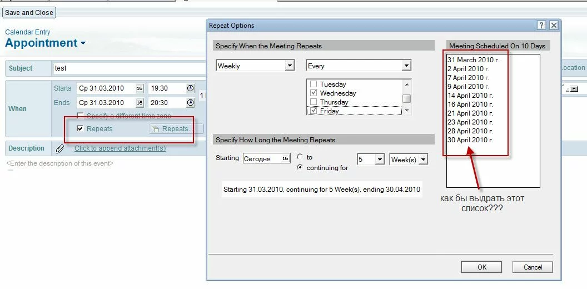Screen dimensions: 587x289
Task: Expand the Weekly frequency dropdown
Action: pos(289,66)
